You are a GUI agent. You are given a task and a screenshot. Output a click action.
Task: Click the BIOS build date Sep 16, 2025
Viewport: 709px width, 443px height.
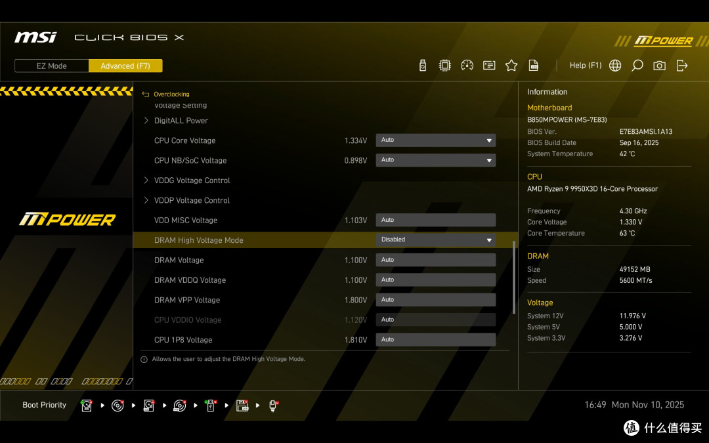pos(639,142)
